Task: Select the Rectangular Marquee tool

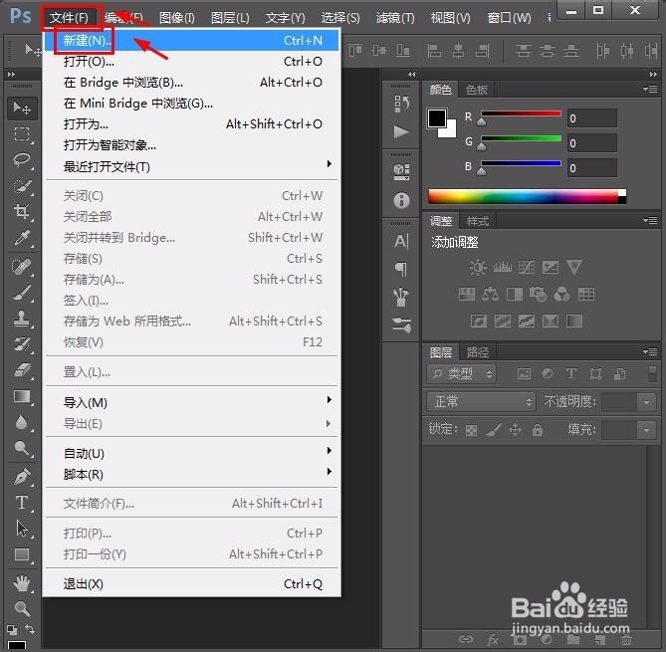Action: click(22, 134)
